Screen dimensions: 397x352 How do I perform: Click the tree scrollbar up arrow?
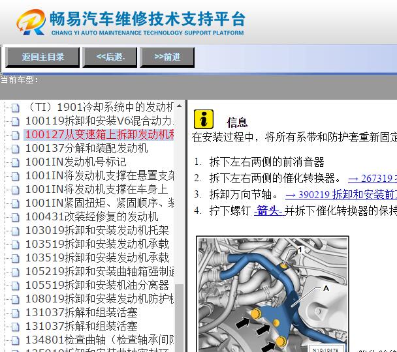pyautogui.click(x=180, y=106)
